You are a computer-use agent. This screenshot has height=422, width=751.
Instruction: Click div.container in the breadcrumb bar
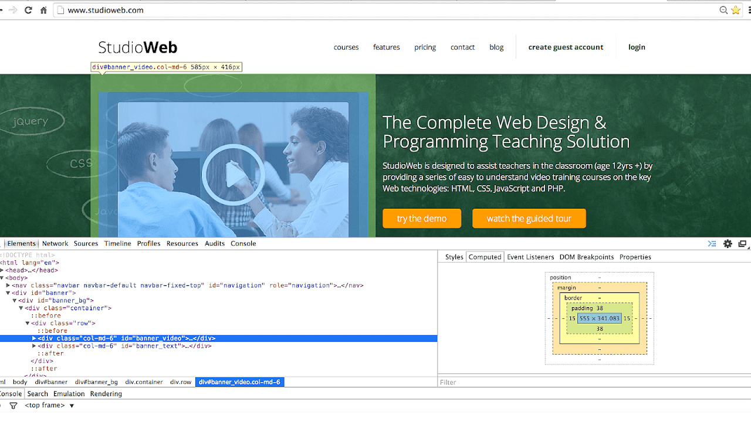coord(144,382)
